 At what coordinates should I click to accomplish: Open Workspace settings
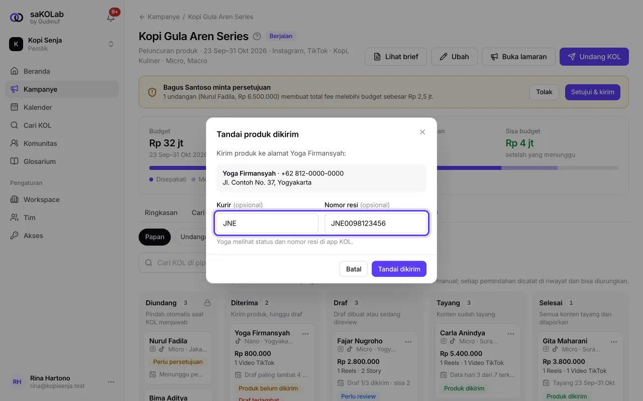[x=62, y=199]
